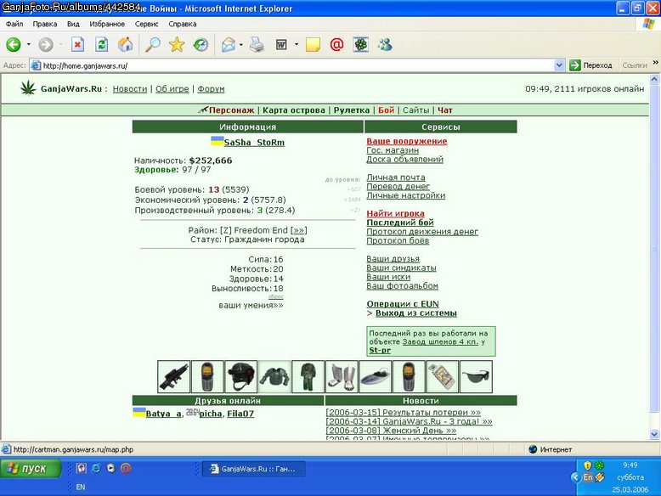Screen dimensions: 661x496
Task: Open Messenger people toolbar icon
Action: (x=386, y=45)
